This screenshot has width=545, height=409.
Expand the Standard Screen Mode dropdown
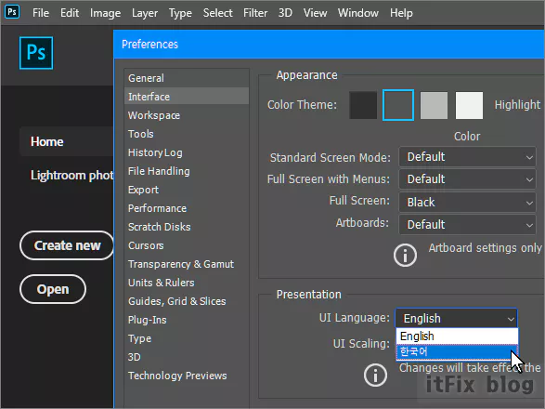[467, 157]
